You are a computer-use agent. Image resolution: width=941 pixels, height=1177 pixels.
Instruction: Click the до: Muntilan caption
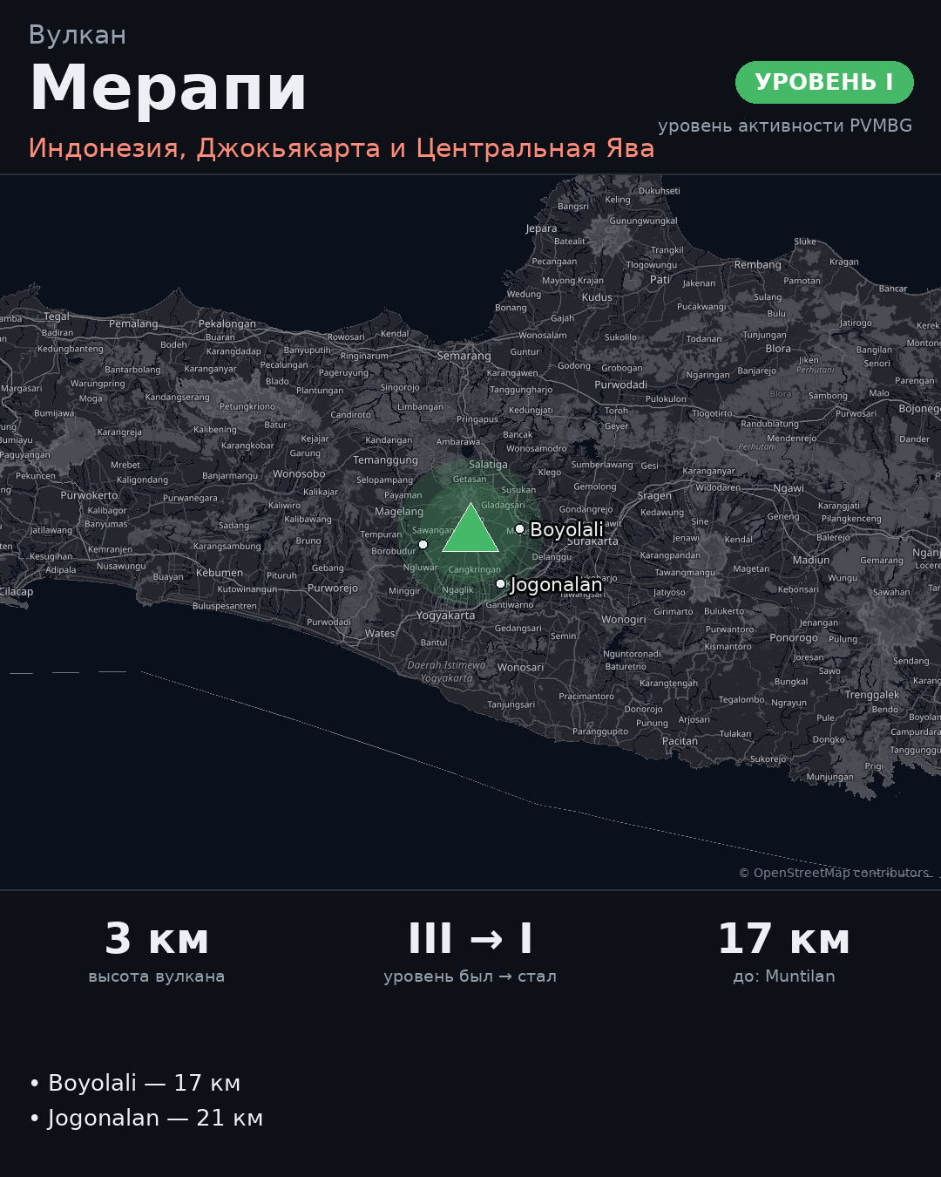(x=784, y=976)
